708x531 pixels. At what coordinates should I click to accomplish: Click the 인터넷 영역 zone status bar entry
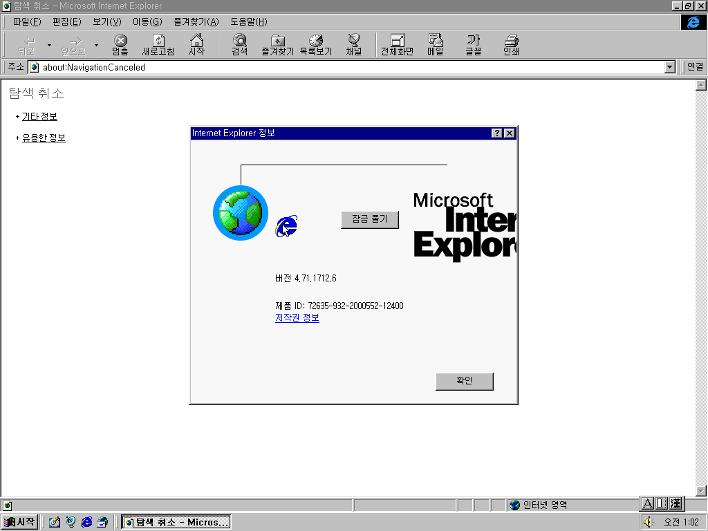point(538,505)
